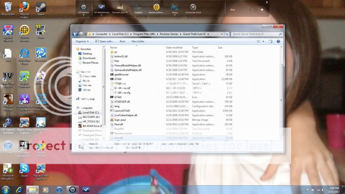Launch the QuickTime Player desktop icon
This screenshot has height=194, width=345.
tap(24, 57)
